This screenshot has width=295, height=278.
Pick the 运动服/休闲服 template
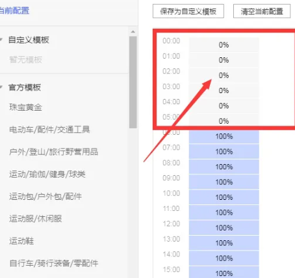(36, 219)
